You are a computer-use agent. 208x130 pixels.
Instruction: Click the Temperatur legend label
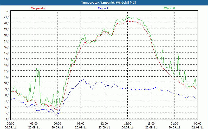tap(38, 8)
